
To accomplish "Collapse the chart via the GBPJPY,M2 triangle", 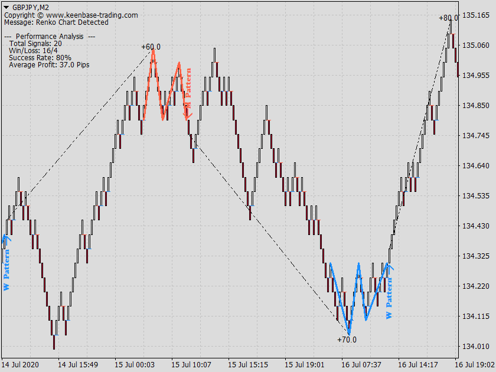I will pyautogui.click(x=7, y=6).
